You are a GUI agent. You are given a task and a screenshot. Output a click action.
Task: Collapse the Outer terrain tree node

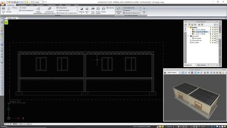188,36
